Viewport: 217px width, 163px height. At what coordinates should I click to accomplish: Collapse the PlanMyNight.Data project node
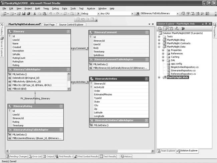coord(159,47)
